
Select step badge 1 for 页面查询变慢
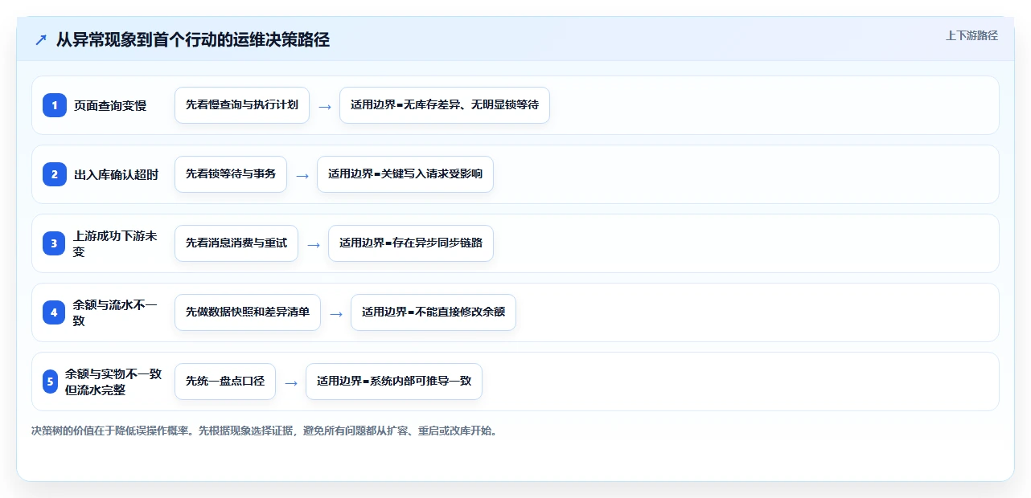pyautogui.click(x=54, y=105)
